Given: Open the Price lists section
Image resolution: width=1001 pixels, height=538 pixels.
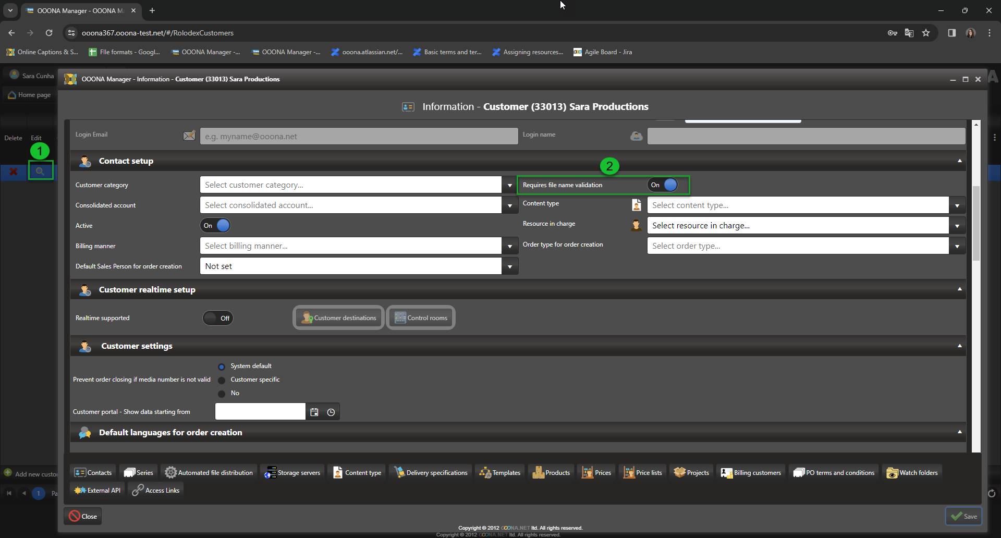Looking at the screenshot, I should [x=643, y=473].
